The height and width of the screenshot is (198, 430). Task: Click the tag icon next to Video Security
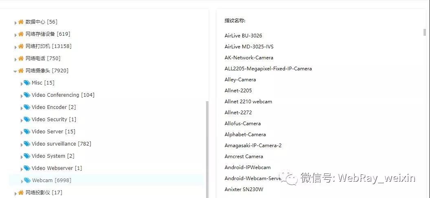point(27,120)
